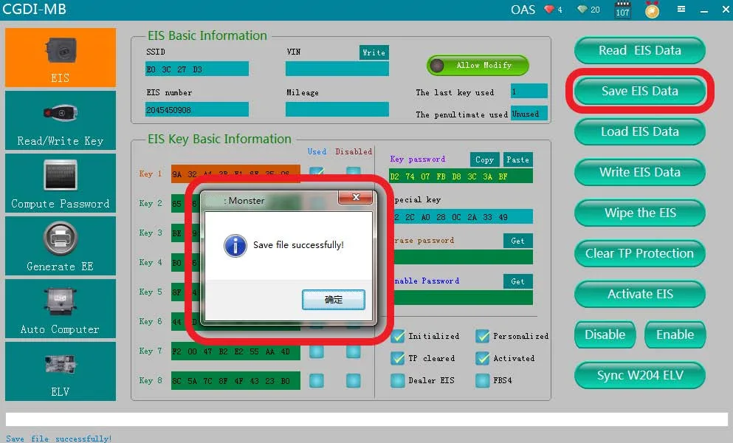
Task: Close the Monster dialog with X
Action: [356, 197]
